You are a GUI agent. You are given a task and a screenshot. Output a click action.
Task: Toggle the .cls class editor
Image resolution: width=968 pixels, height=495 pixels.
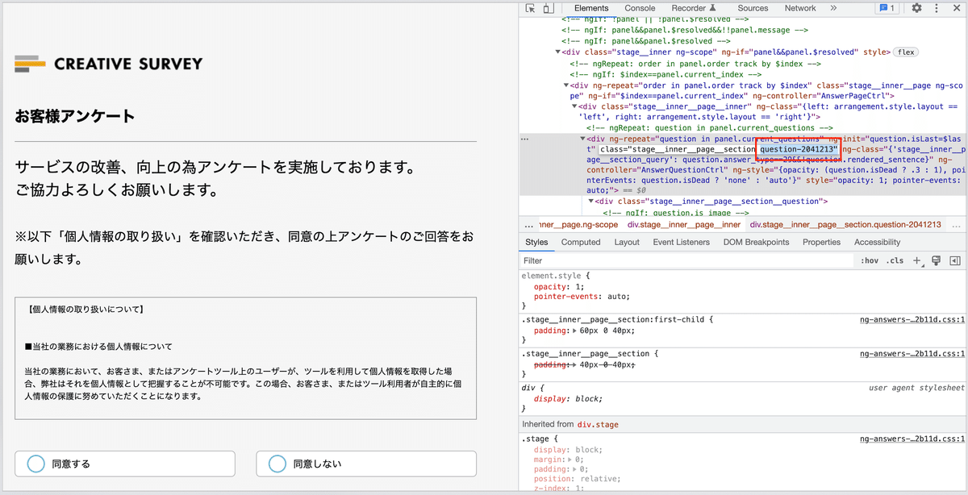tap(895, 261)
